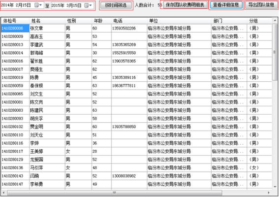
Task: Select the row for 马引萍
Action: pyautogui.click(x=136, y=167)
